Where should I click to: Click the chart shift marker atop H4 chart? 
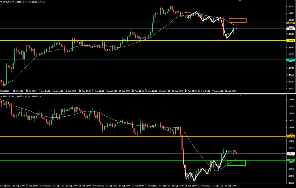(x=240, y=1)
